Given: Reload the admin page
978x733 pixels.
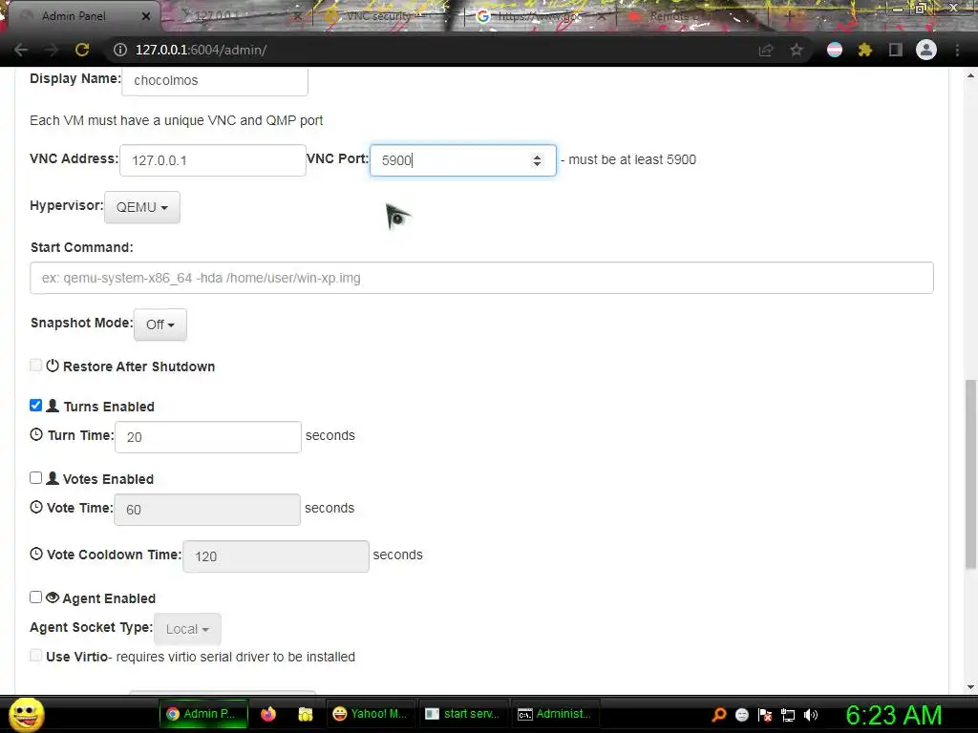Looking at the screenshot, I should coord(82,50).
